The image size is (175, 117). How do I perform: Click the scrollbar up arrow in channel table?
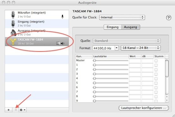[167, 97]
